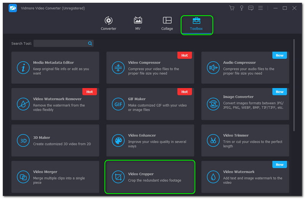Click the GIF Maker icon
The image size is (305, 199).
point(118,104)
